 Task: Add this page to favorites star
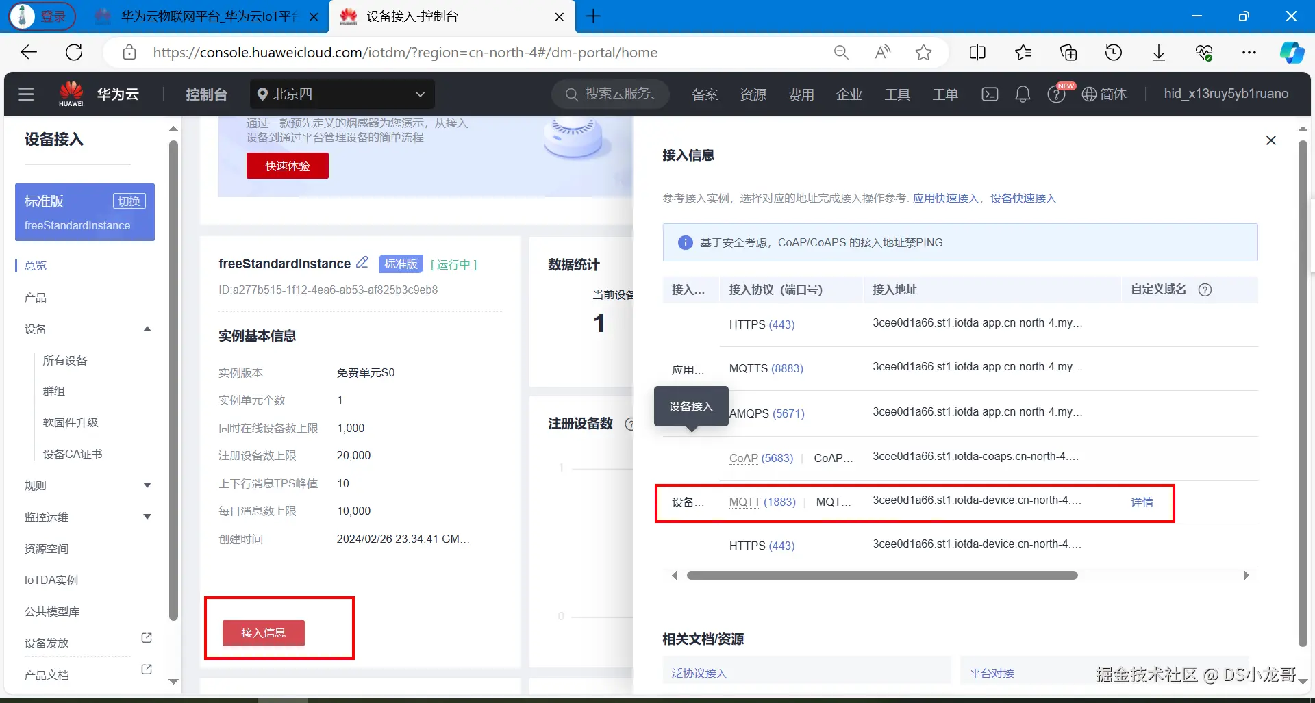tap(924, 52)
